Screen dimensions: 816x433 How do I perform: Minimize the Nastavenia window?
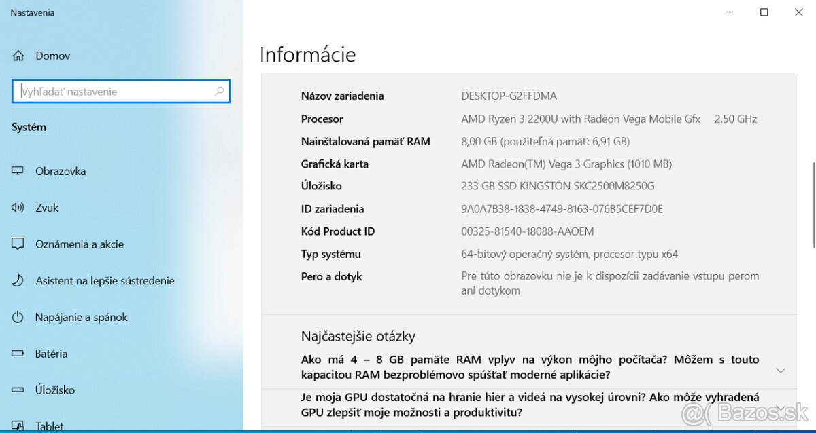pos(730,12)
